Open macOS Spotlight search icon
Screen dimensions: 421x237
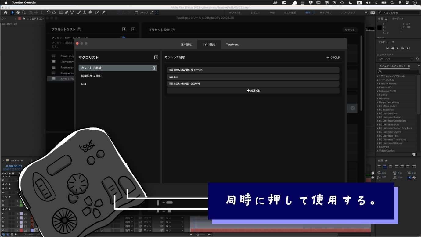(392, 2)
